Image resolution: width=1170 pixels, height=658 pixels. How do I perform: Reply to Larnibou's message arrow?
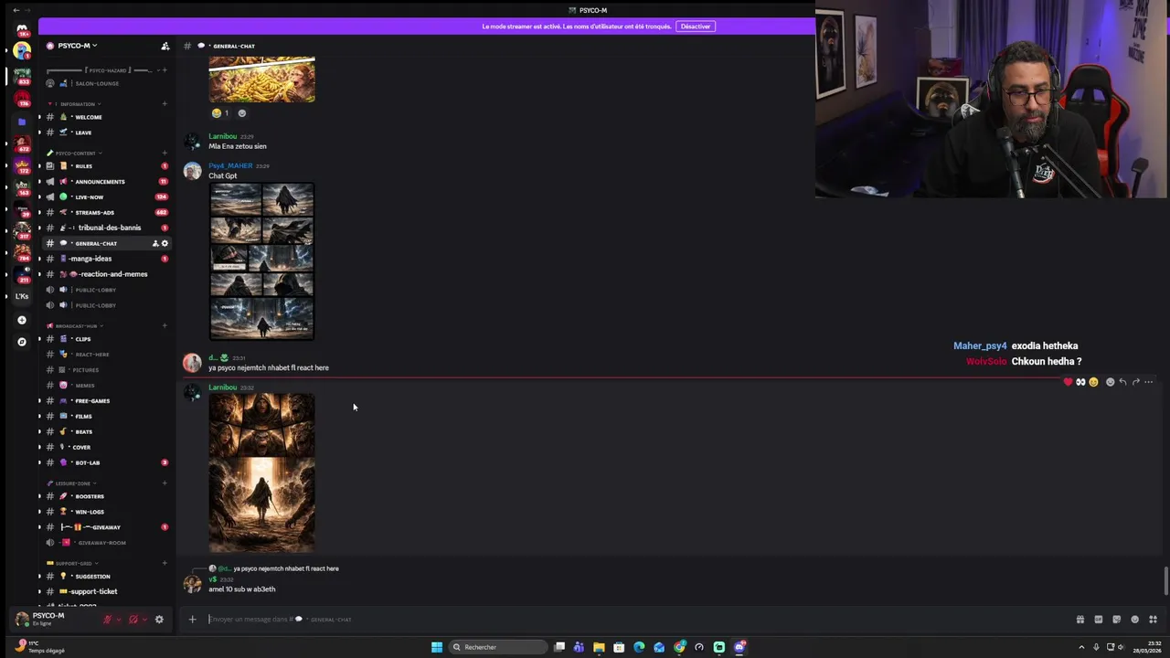[x=1122, y=382]
